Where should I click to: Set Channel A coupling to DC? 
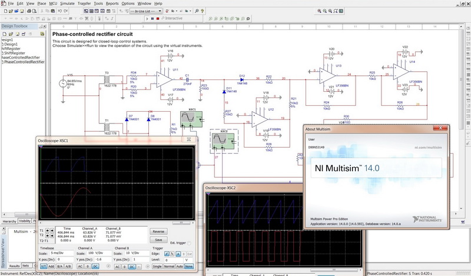pos(95,267)
